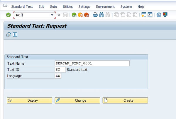Open the Help menu
176x119 pixels.
click(141, 7)
